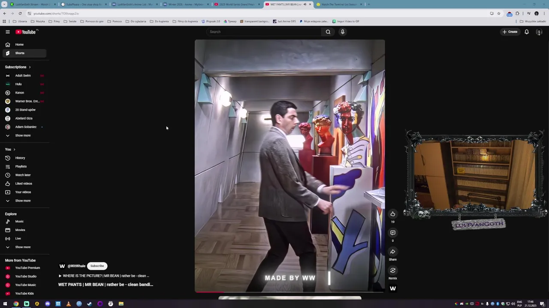Switch to LustVanGoth's Anime List tab
Screen dimensions: 549x308
coord(135,4)
